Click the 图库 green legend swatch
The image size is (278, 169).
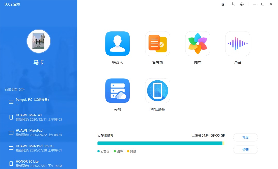115,151
